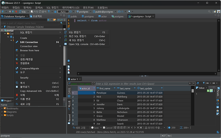Open actor_id column header dropdown
The image size is (221, 138).
(x=94, y=88)
